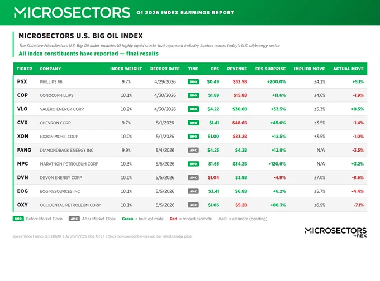Click the AMC badge in the Devon Energy row
The height and width of the screenshot is (281, 380).
point(193,177)
